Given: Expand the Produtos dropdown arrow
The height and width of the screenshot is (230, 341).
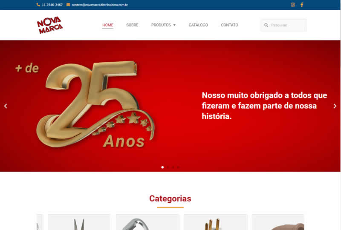Looking at the screenshot, I should pos(174,25).
